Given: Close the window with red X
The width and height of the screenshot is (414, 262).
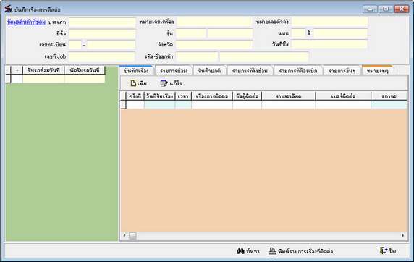Looking at the screenshot, I should pyautogui.click(x=402, y=9).
